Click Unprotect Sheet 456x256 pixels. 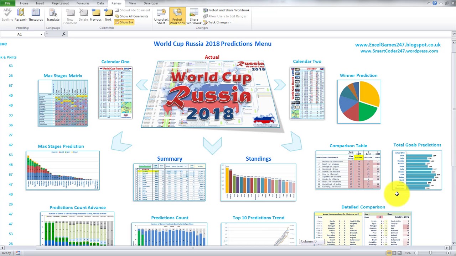(x=161, y=16)
